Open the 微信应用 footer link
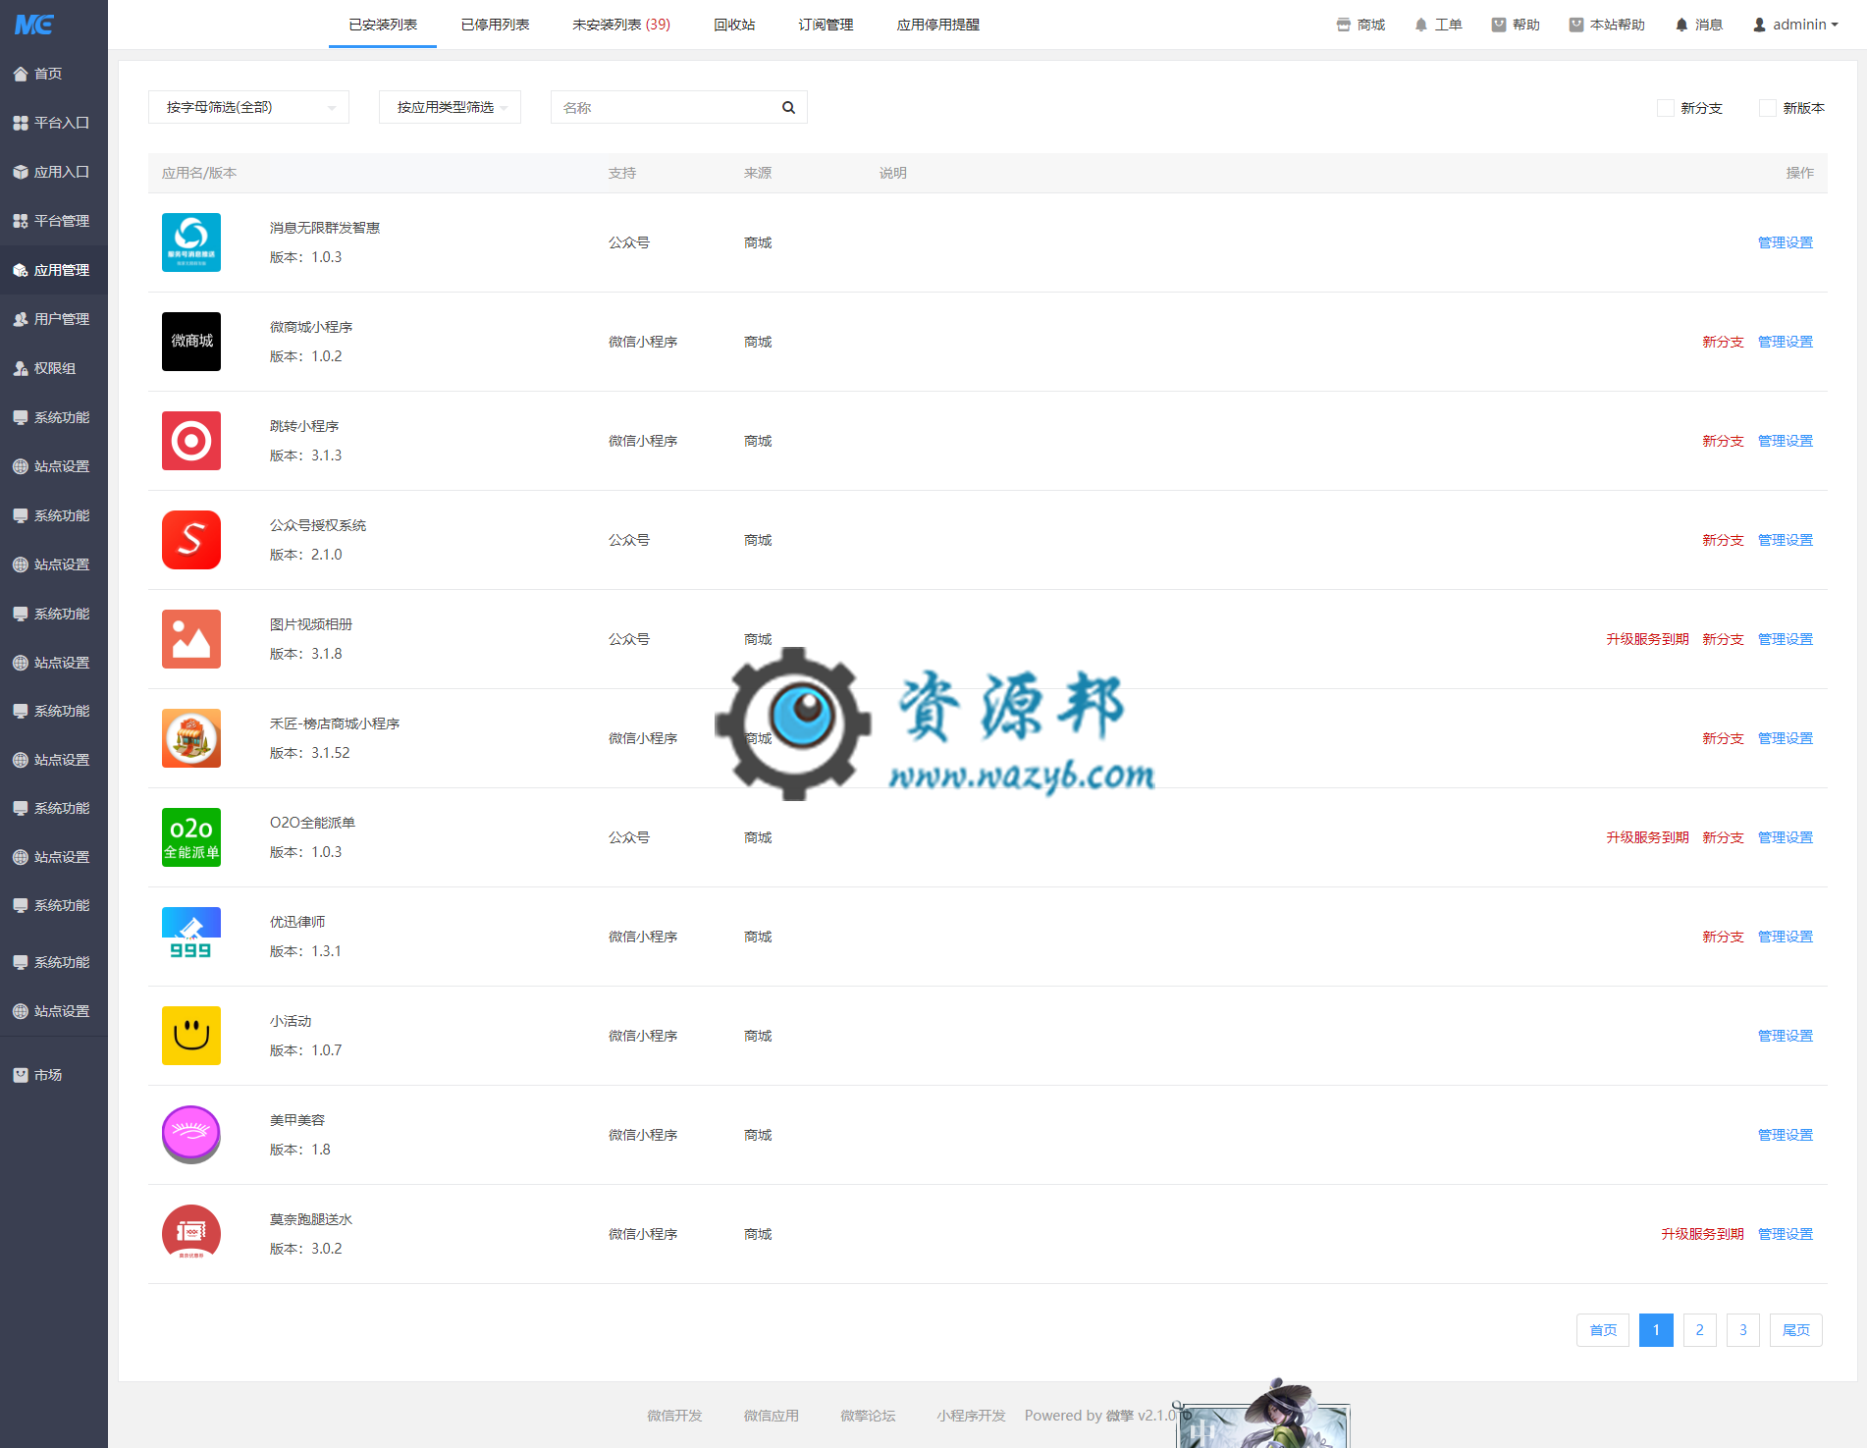The width and height of the screenshot is (1867, 1448). tap(771, 1416)
